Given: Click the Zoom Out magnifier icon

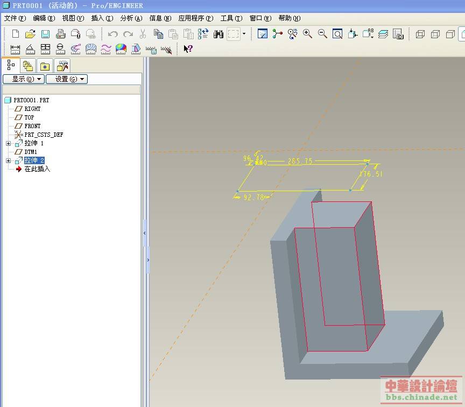Looking at the screenshot, I should (323, 34).
